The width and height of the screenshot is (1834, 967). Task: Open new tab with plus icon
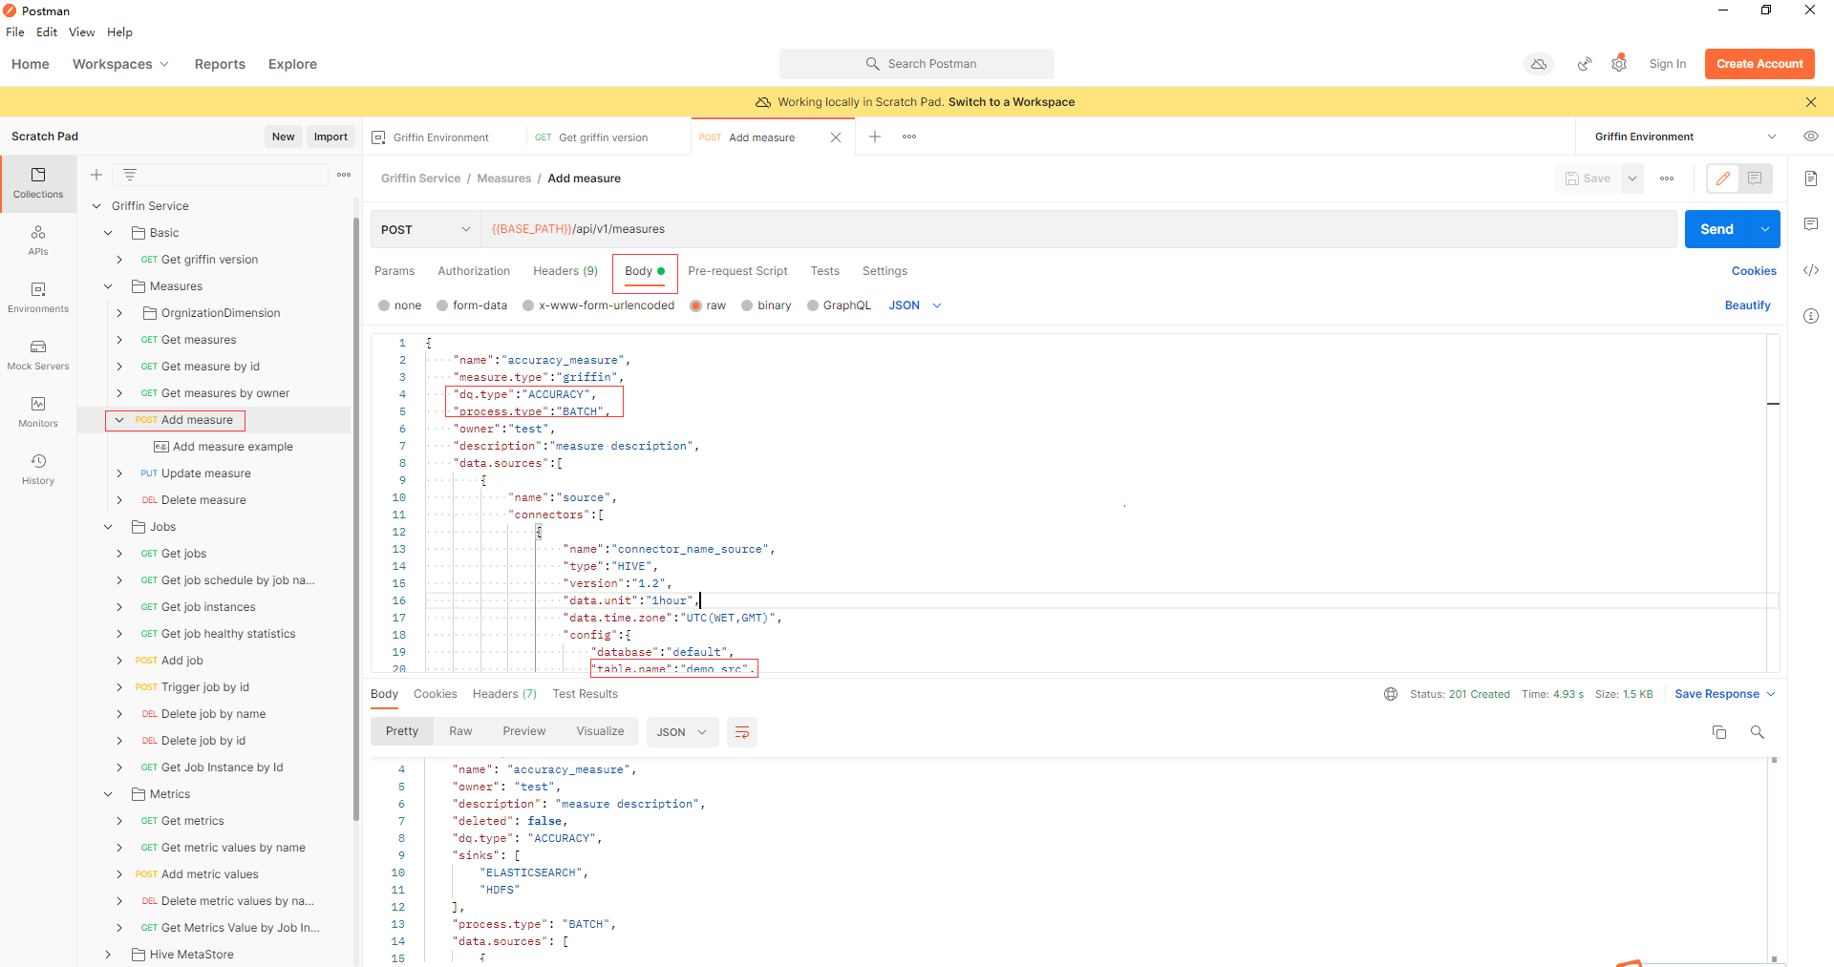click(875, 137)
